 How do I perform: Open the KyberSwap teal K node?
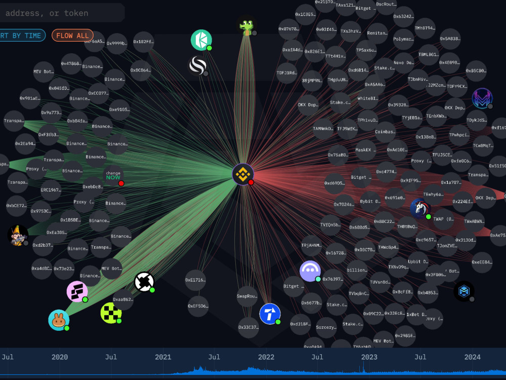(x=201, y=40)
